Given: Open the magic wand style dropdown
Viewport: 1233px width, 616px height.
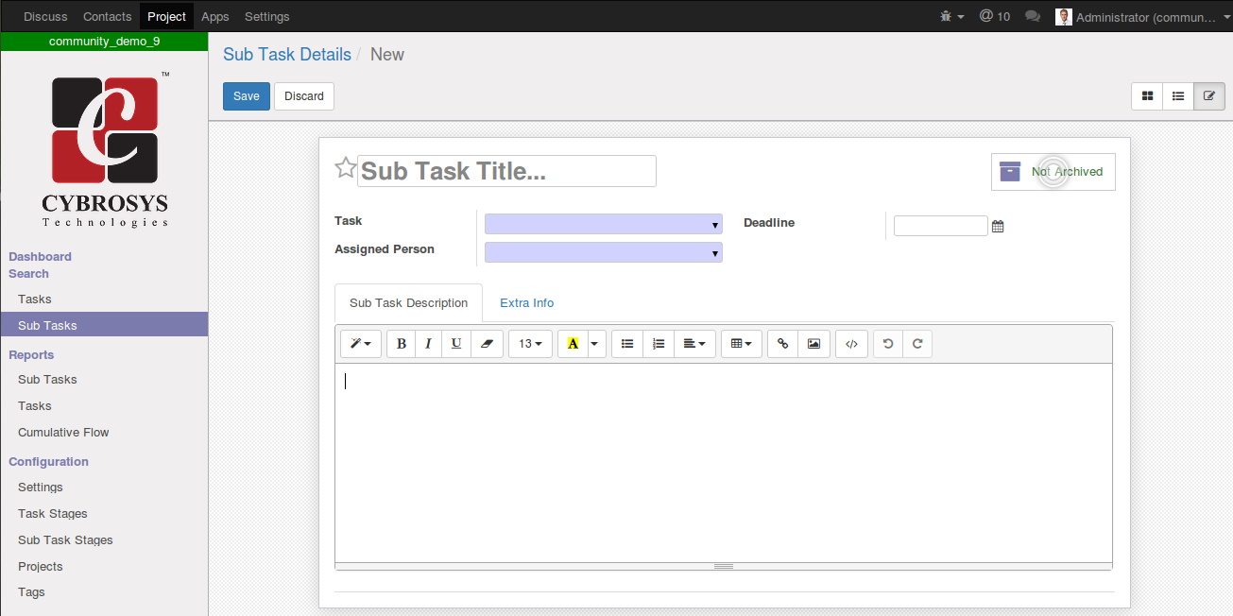Looking at the screenshot, I should [x=361, y=344].
